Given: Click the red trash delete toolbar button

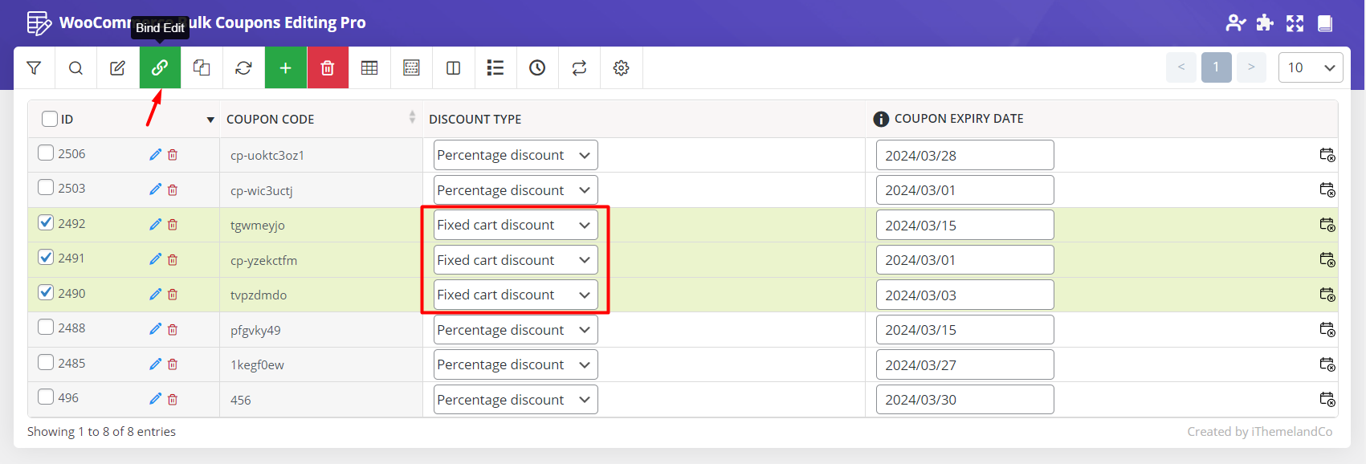Looking at the screenshot, I should 327,68.
